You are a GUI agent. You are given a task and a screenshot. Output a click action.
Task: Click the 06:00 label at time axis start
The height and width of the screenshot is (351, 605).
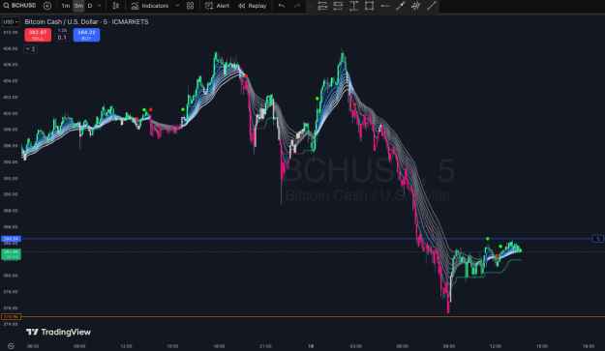click(33, 346)
